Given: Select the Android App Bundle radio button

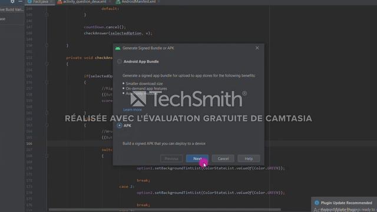Looking at the screenshot, I should (x=120, y=61).
